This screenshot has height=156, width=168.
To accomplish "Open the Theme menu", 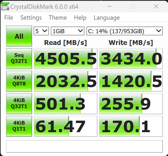I will click(58, 18).
